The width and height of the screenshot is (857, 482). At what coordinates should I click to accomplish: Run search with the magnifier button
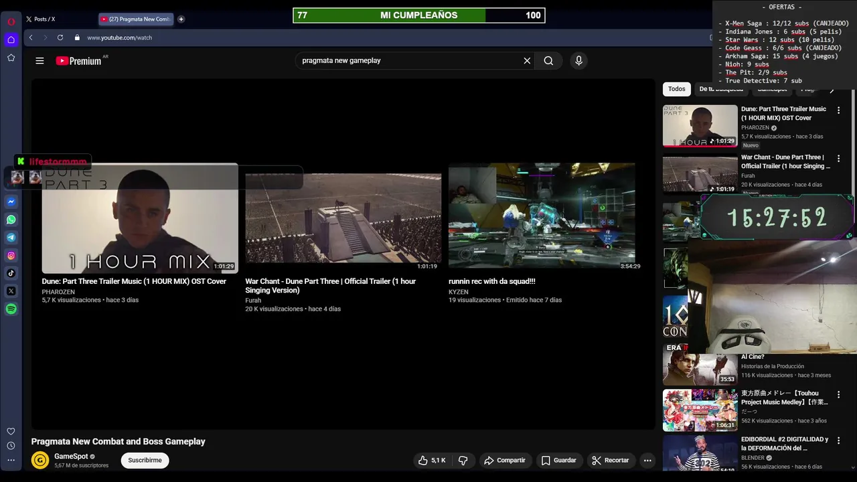pyautogui.click(x=548, y=61)
